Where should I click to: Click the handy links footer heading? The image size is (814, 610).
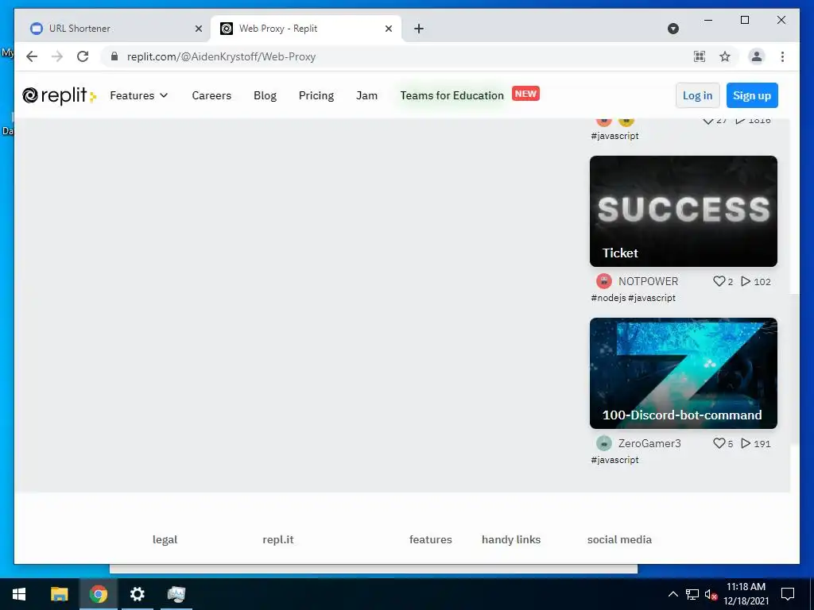511,539
